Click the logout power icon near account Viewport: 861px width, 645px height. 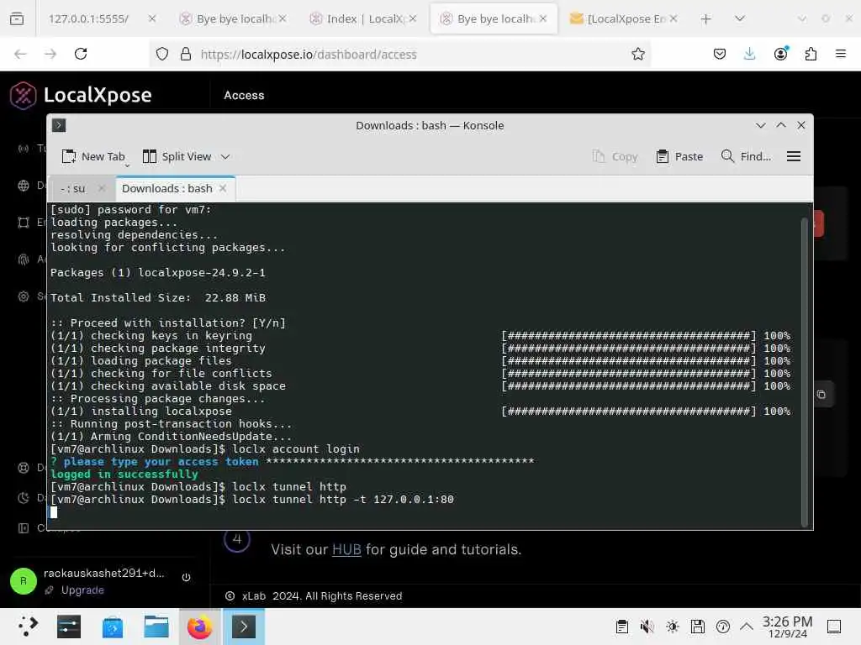click(x=186, y=577)
